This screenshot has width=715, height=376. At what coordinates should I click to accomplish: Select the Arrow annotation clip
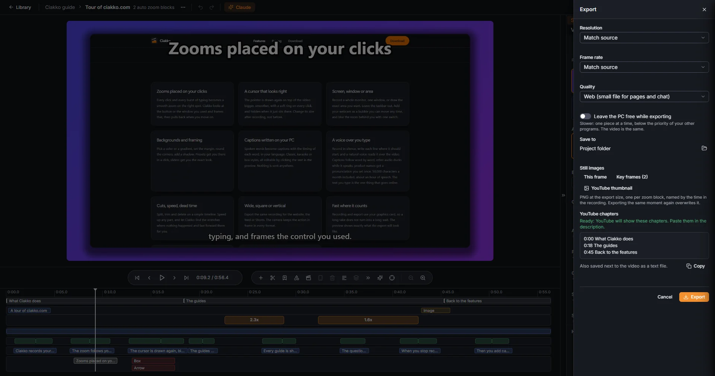153,368
